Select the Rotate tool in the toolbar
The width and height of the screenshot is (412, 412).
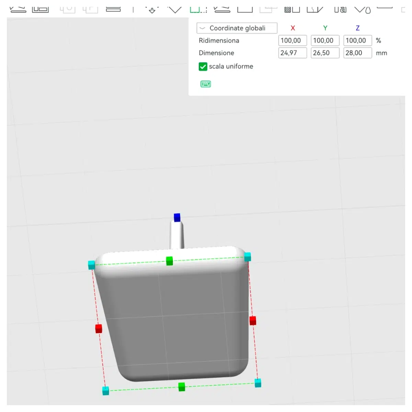tap(175, 9)
